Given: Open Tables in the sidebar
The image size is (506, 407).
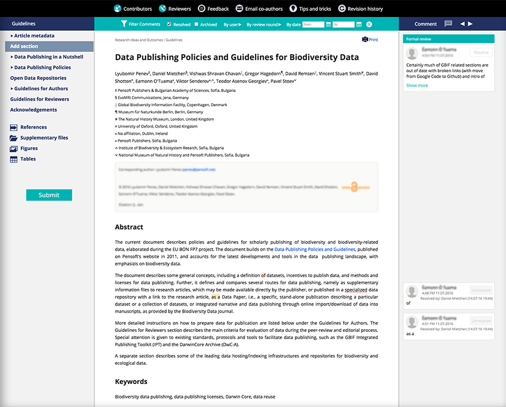Looking at the screenshot, I should click(x=28, y=159).
